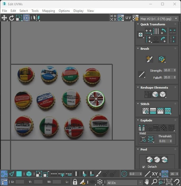Enable Edge sub-object mode triangle icon

(x=11, y=174)
